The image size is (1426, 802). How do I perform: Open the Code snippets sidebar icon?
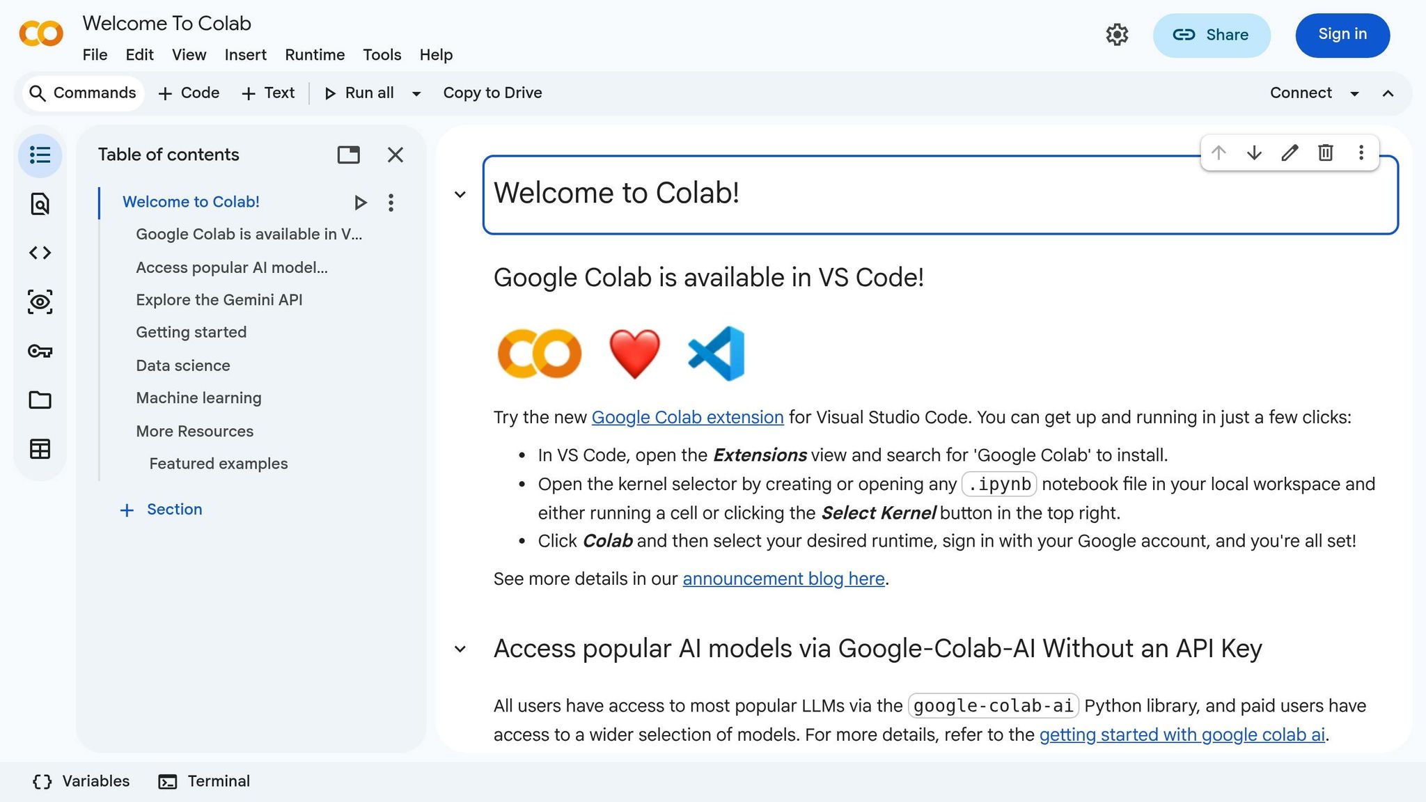40,253
